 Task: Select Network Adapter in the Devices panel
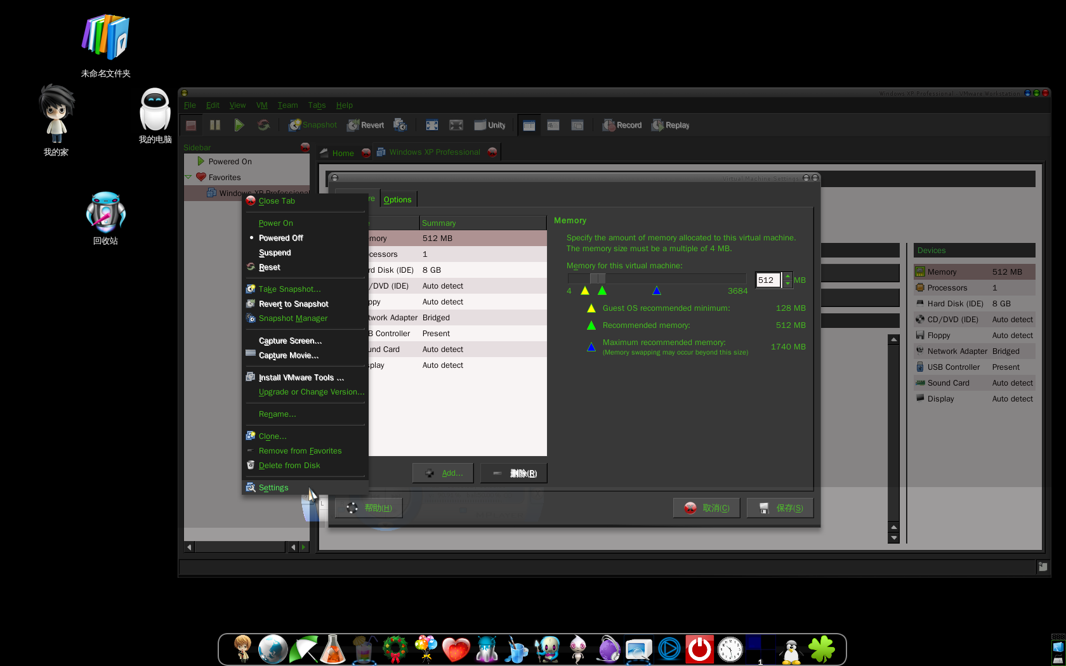(975, 351)
